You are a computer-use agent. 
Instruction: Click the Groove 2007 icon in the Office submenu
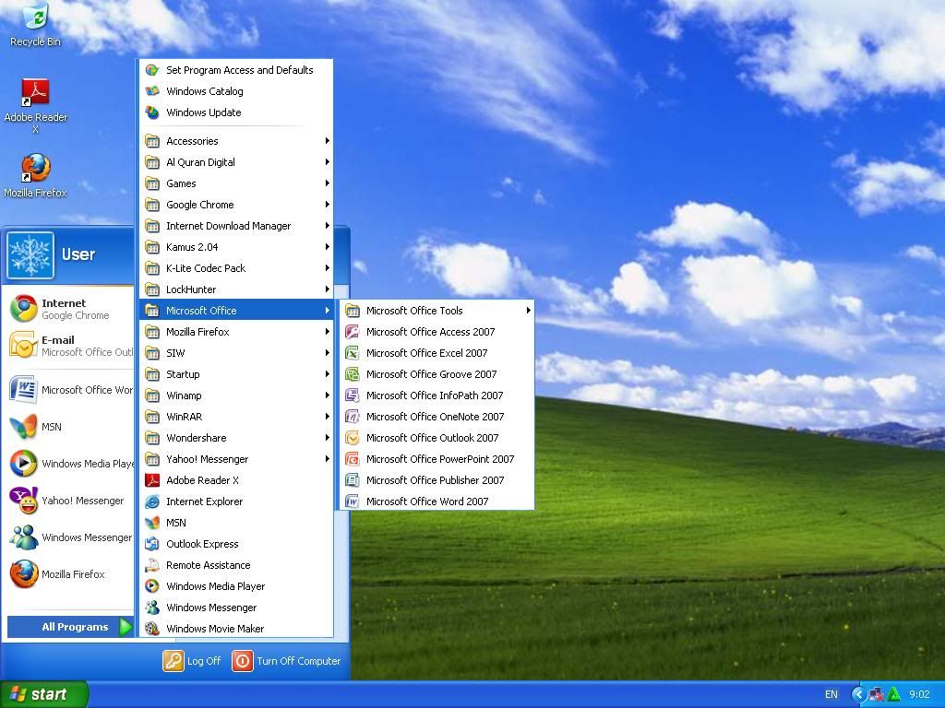pos(352,374)
